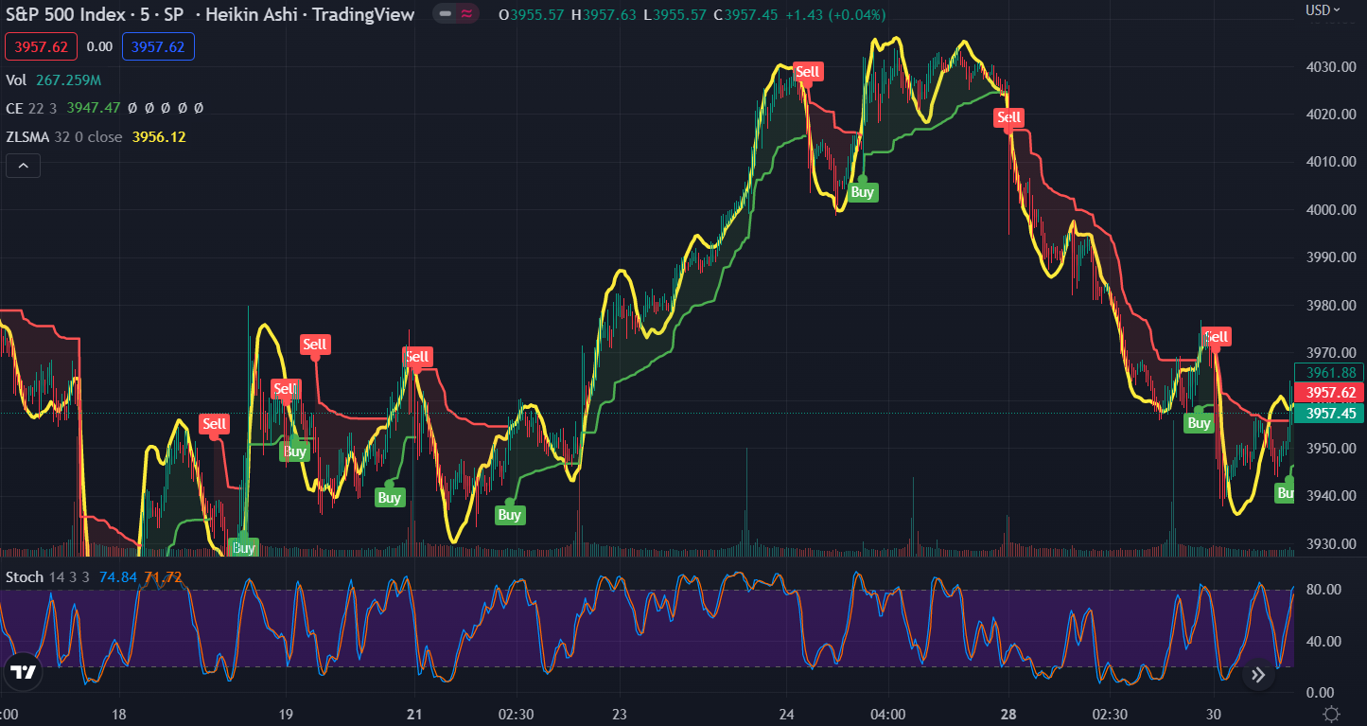Click the red sell price 3957.62 button

(x=41, y=46)
